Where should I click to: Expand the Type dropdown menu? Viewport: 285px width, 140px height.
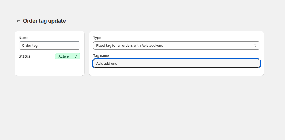176,45
